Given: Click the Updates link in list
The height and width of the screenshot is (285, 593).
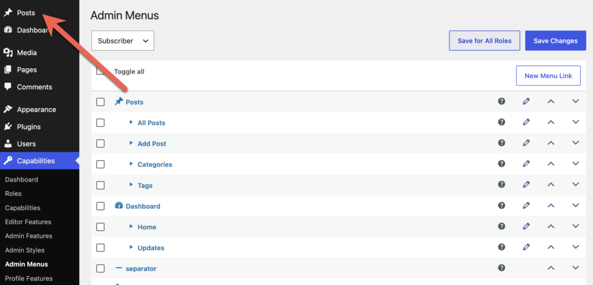Looking at the screenshot, I should (151, 248).
